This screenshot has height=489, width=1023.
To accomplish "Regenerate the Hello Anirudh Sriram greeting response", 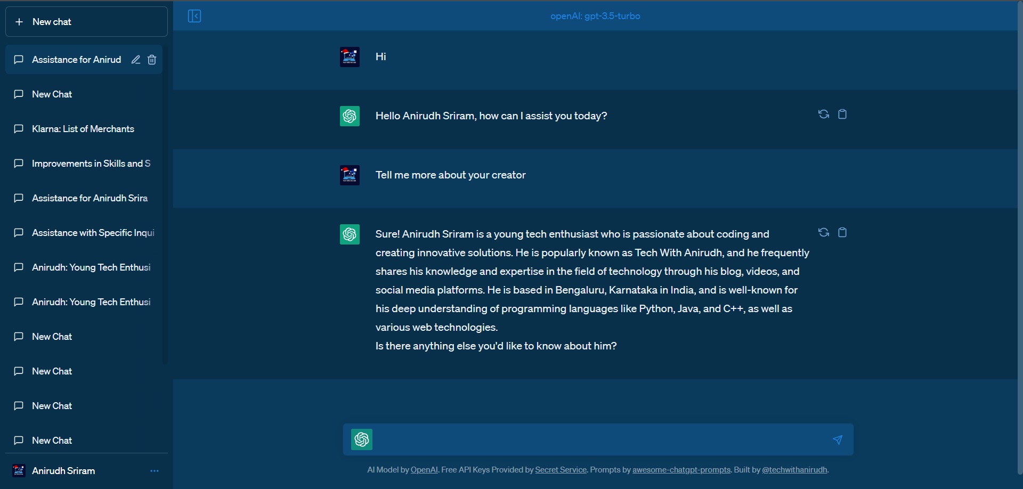I will (823, 114).
